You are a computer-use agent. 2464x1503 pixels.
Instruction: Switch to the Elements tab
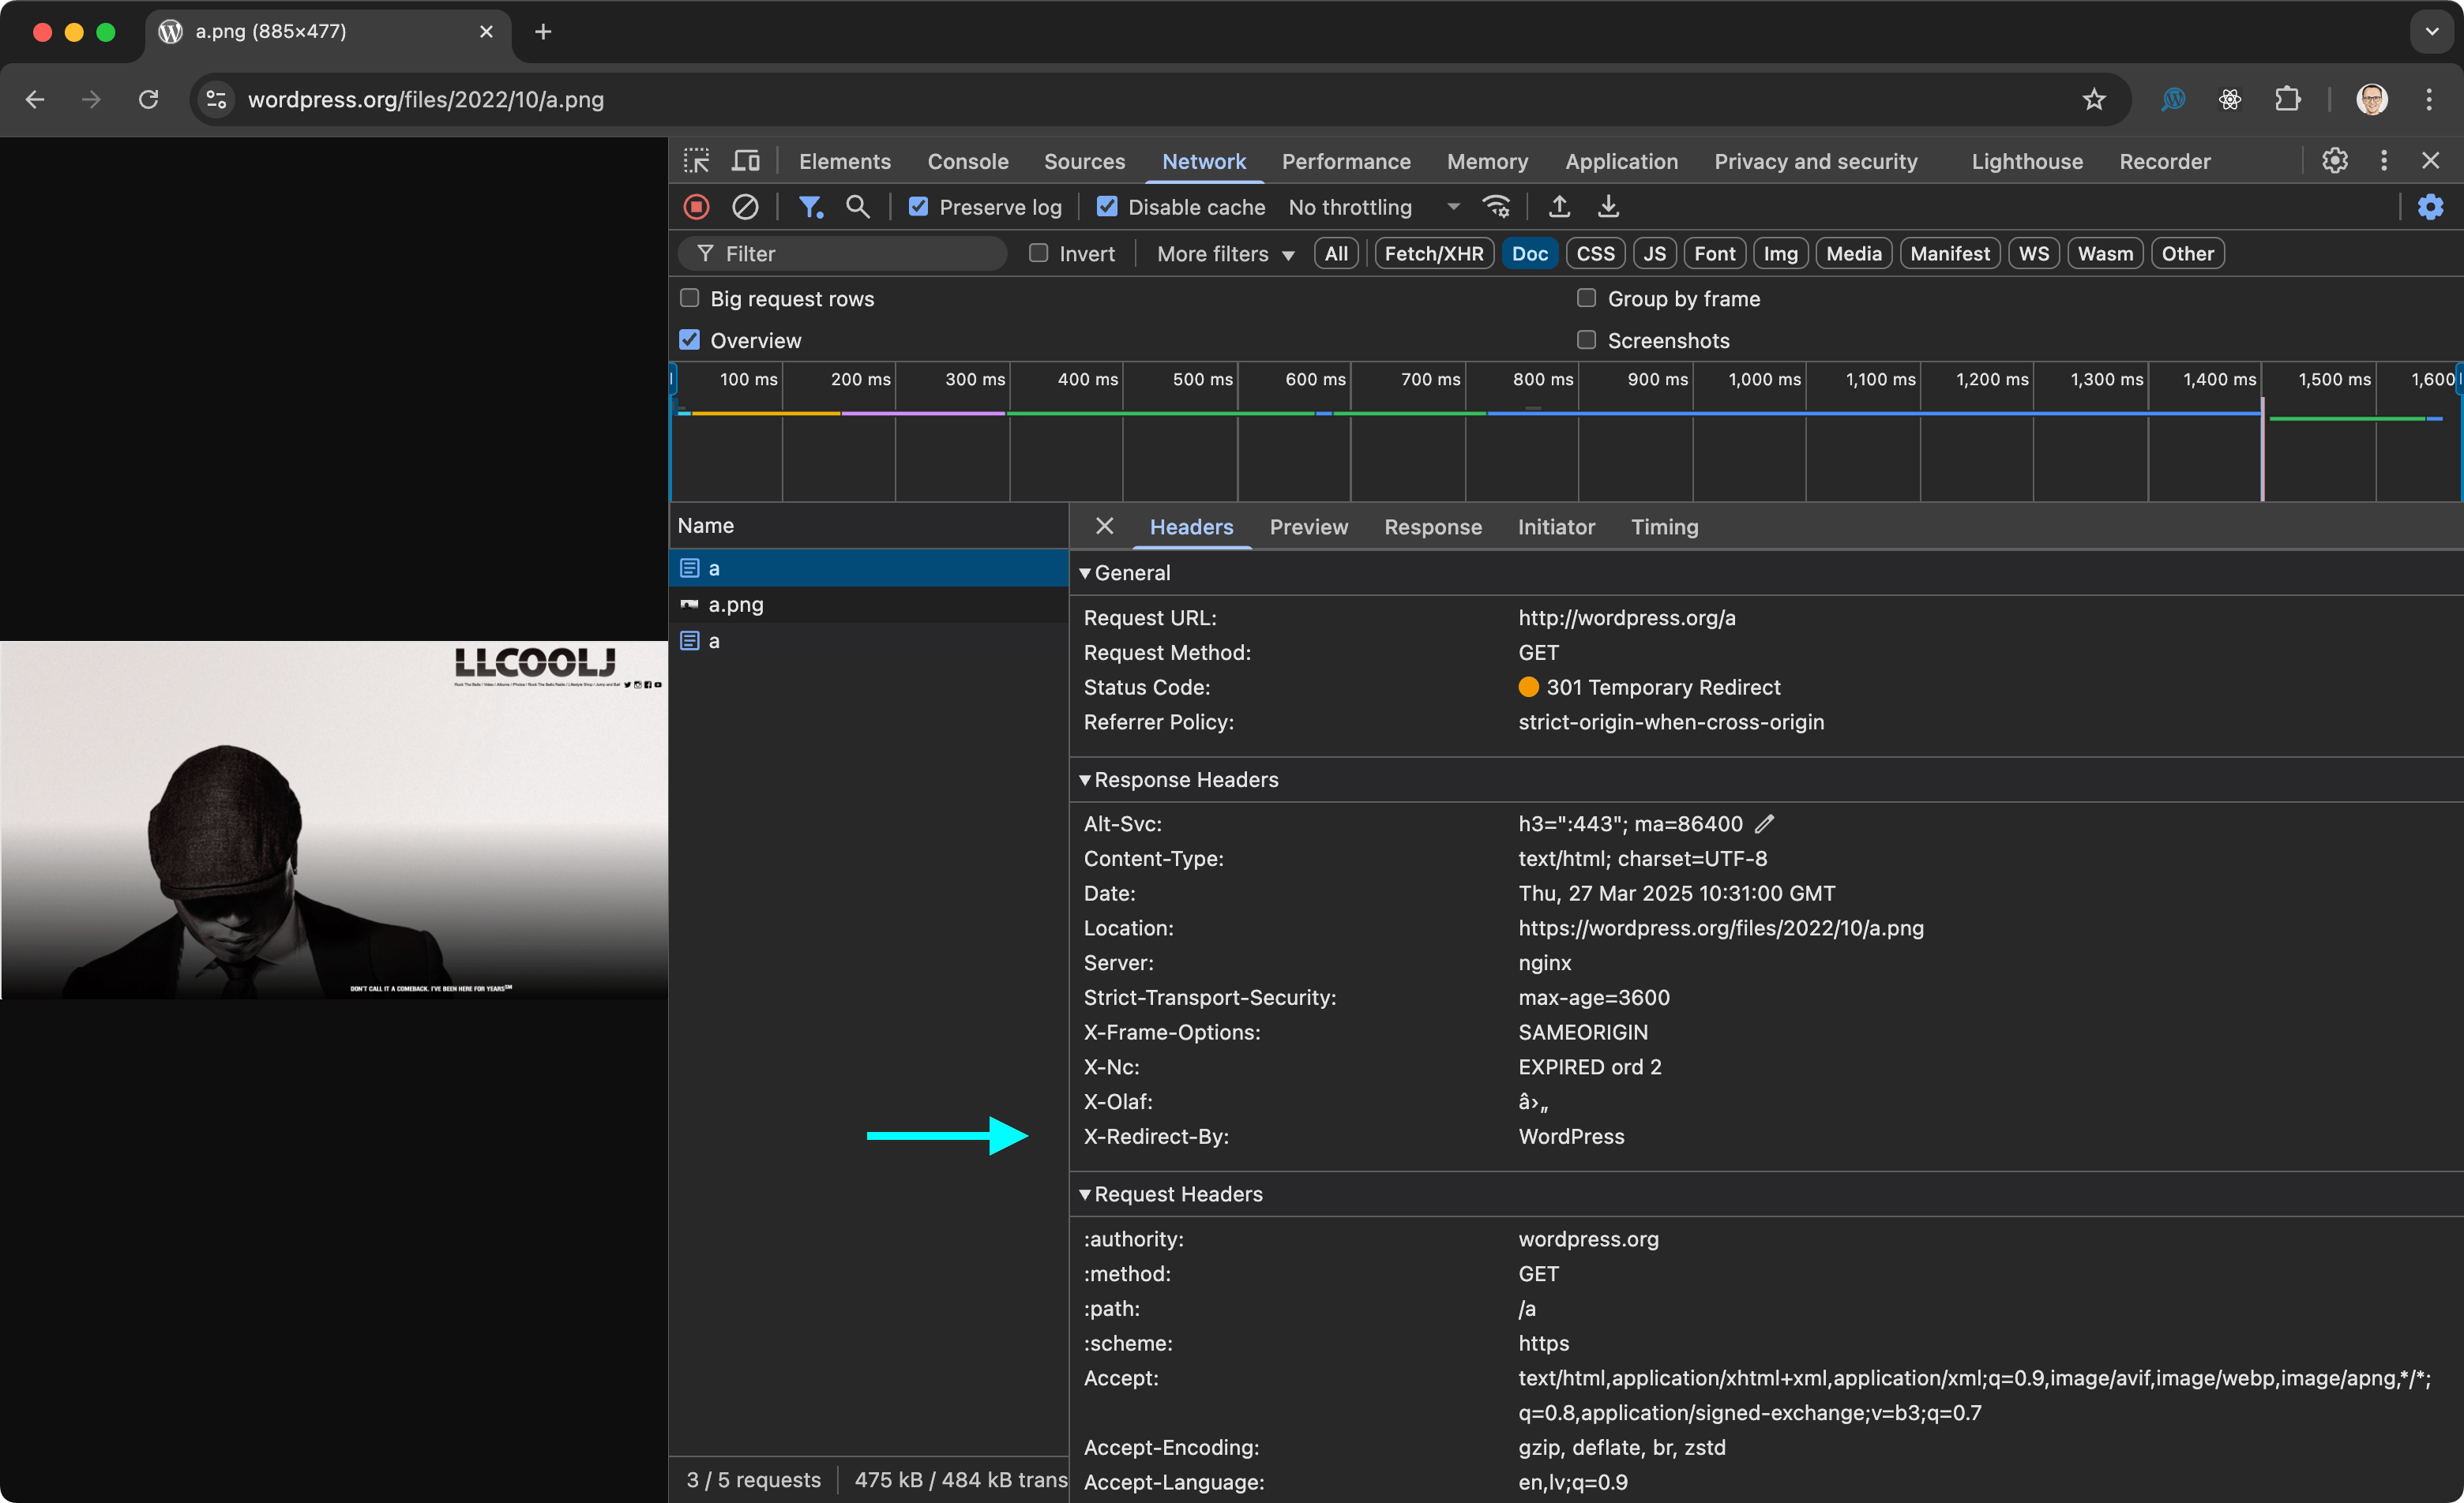coord(844,161)
